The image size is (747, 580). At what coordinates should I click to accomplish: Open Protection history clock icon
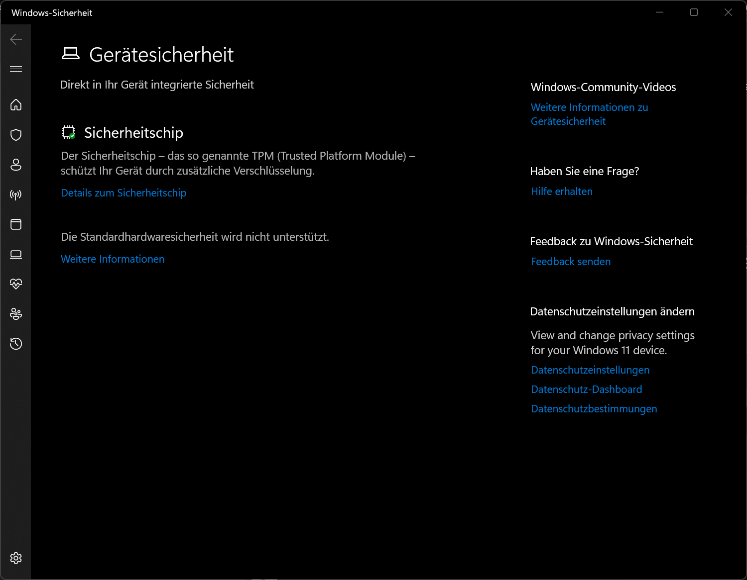pos(16,344)
